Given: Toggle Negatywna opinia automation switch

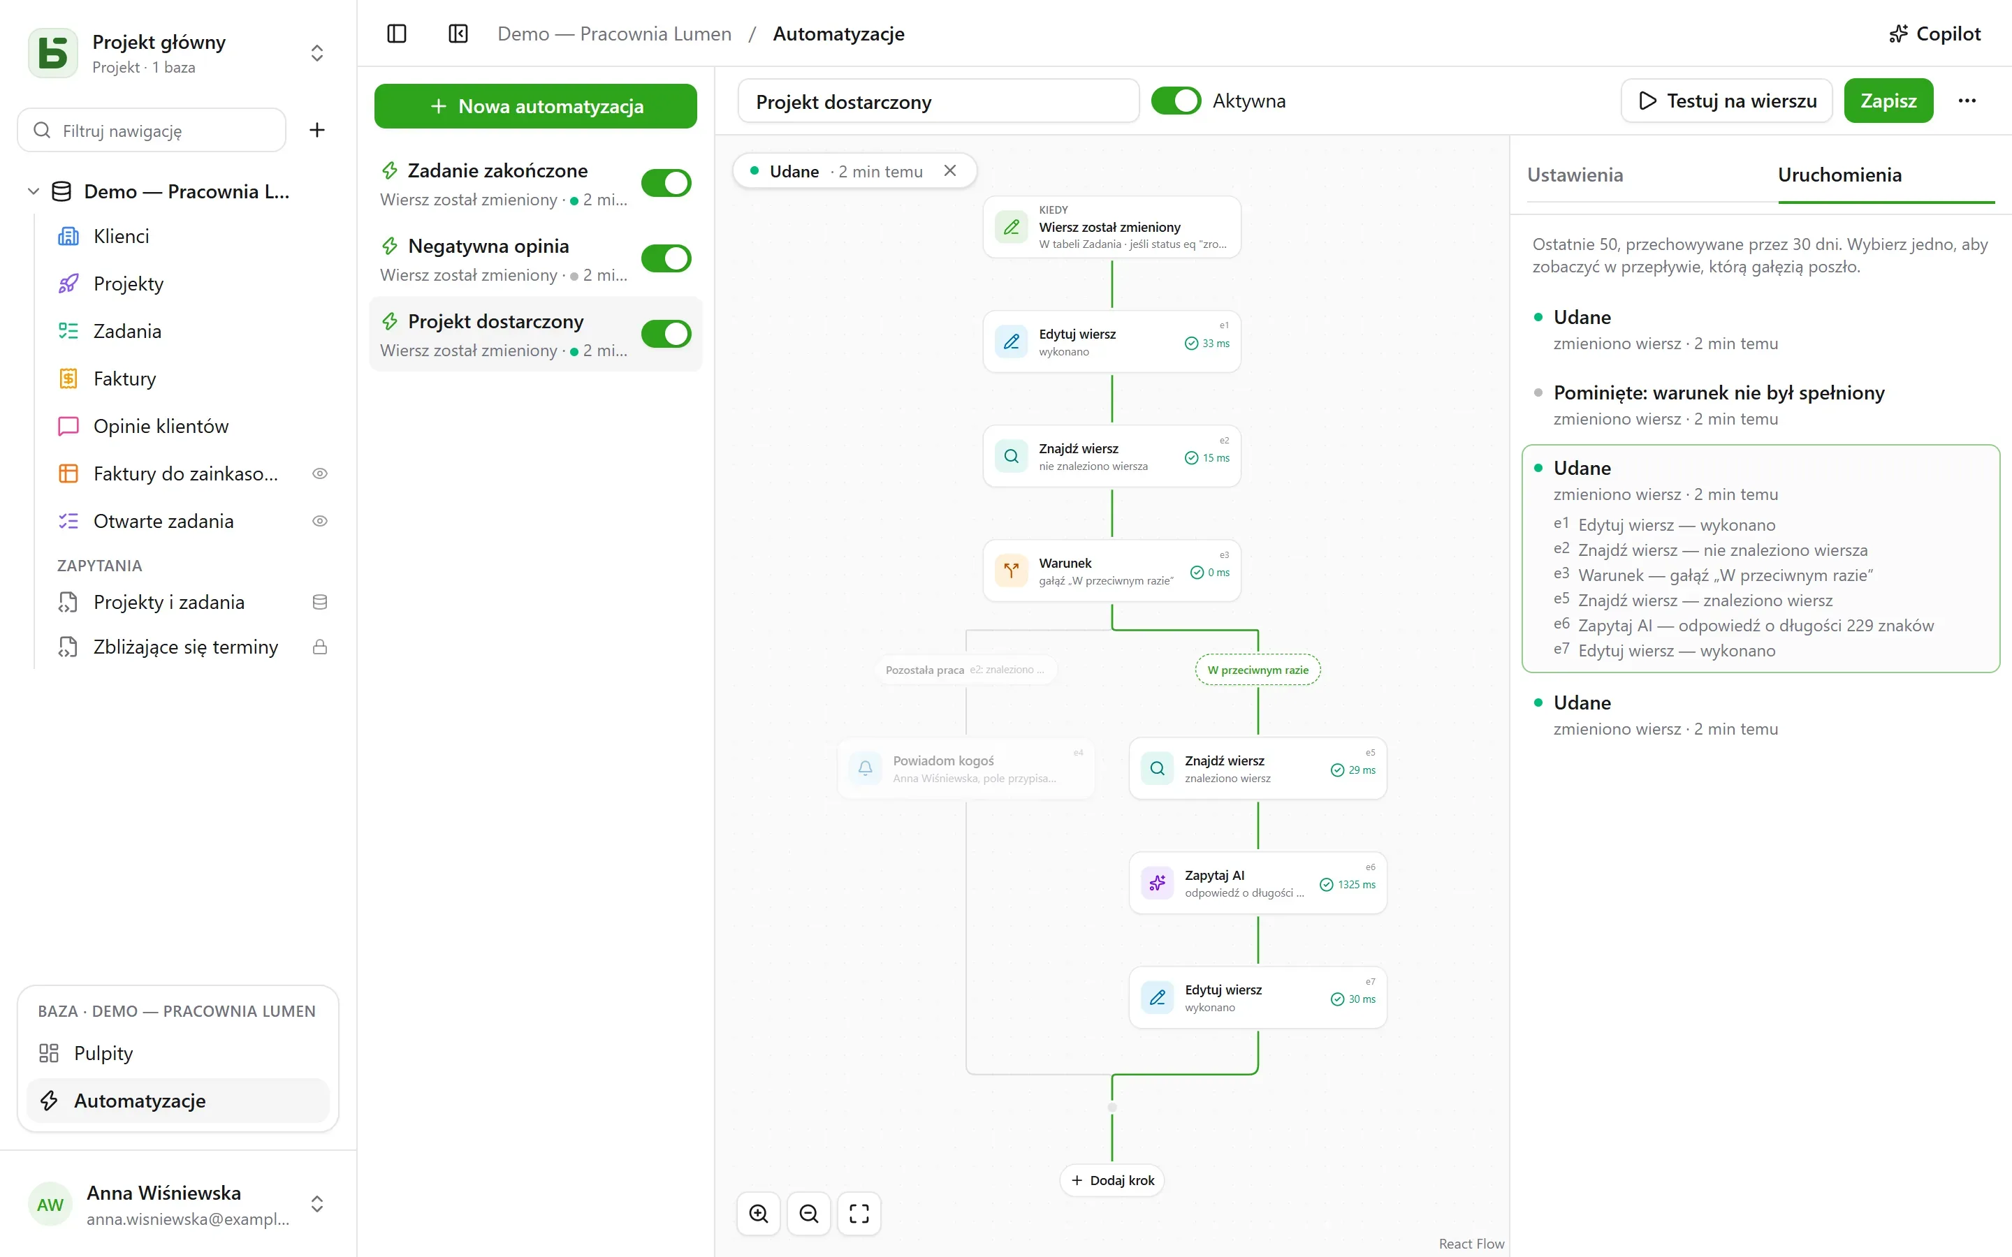Looking at the screenshot, I should coord(666,258).
